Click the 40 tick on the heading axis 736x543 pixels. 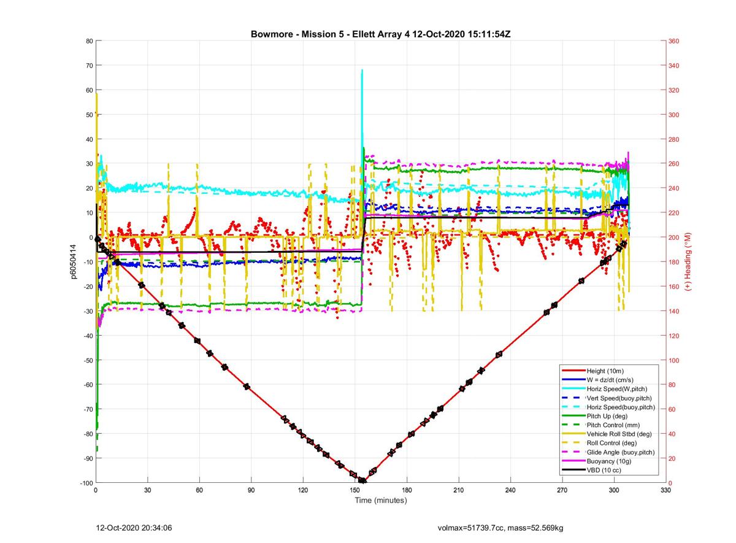pyautogui.click(x=672, y=434)
